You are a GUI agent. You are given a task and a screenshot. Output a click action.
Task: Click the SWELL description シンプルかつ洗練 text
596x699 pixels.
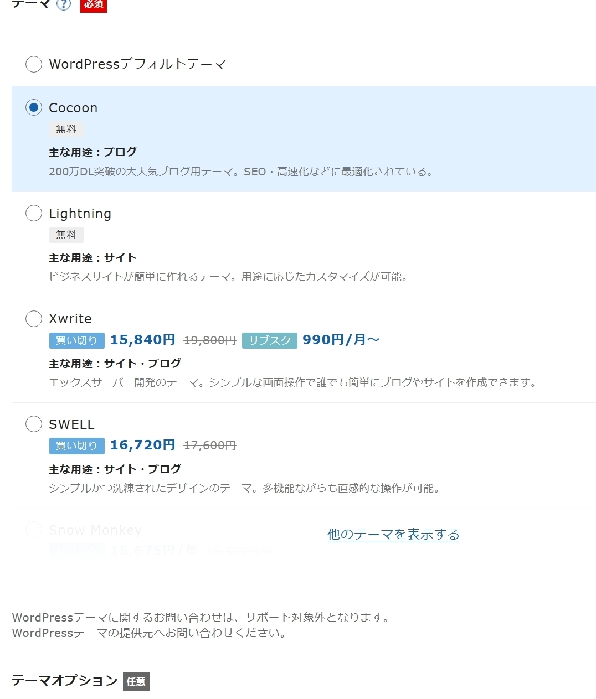(x=245, y=488)
